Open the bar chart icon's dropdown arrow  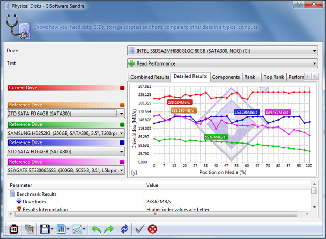tap(68, 229)
